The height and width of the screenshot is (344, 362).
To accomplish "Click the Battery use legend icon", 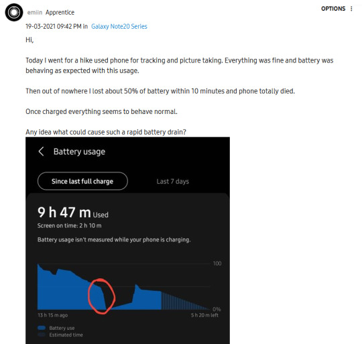I will click(x=42, y=328).
